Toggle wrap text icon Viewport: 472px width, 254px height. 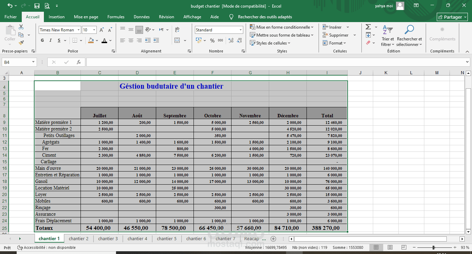click(177, 30)
